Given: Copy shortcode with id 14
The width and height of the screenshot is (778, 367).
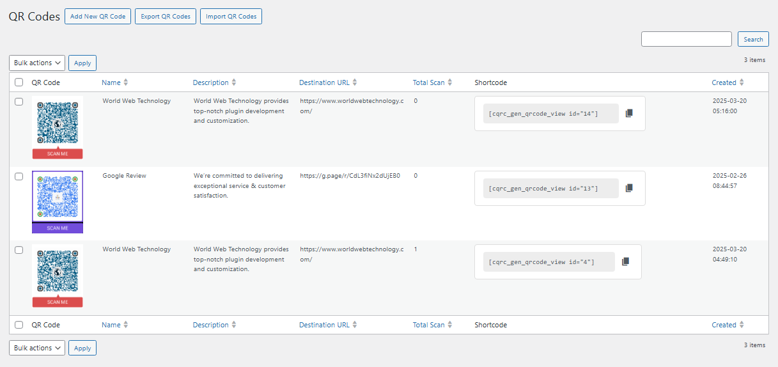Looking at the screenshot, I should coord(629,113).
